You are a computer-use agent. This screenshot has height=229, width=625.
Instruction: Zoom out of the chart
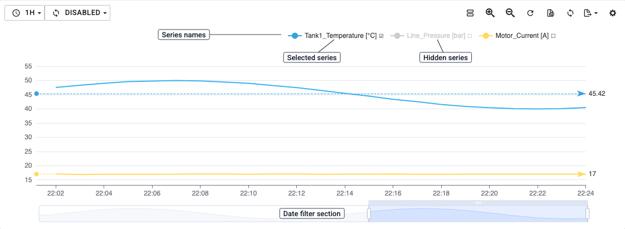pos(510,13)
